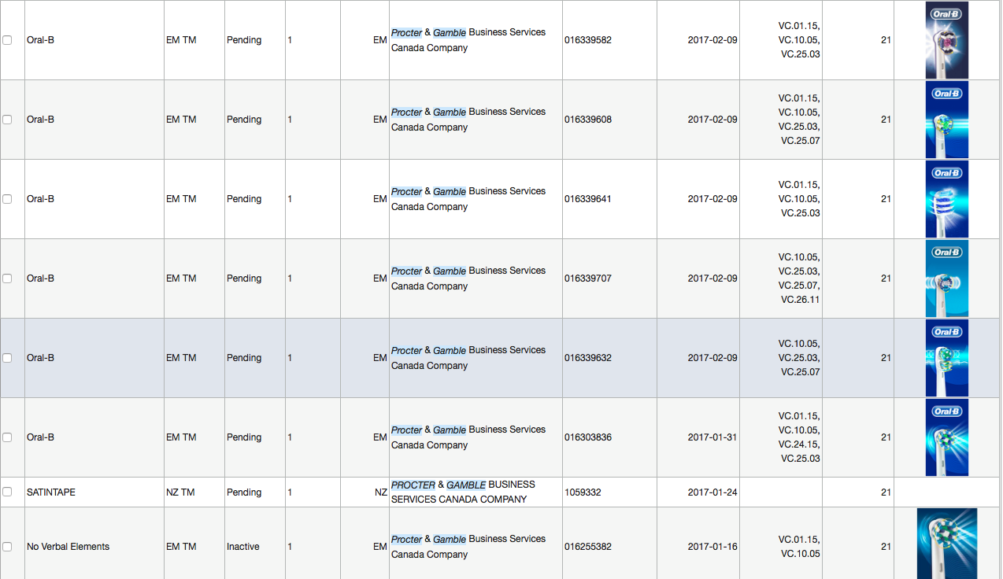Click application number 016339641
Image resolution: width=1003 pixels, height=579 pixels.
(588, 199)
